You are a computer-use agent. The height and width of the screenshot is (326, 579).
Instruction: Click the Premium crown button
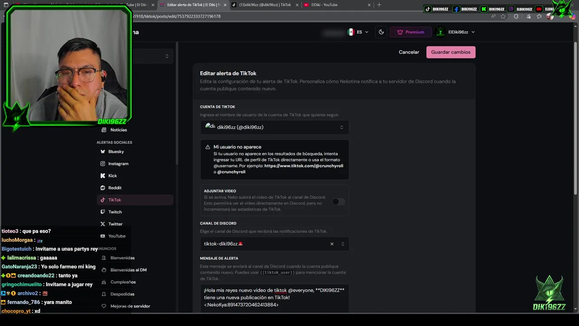point(410,32)
